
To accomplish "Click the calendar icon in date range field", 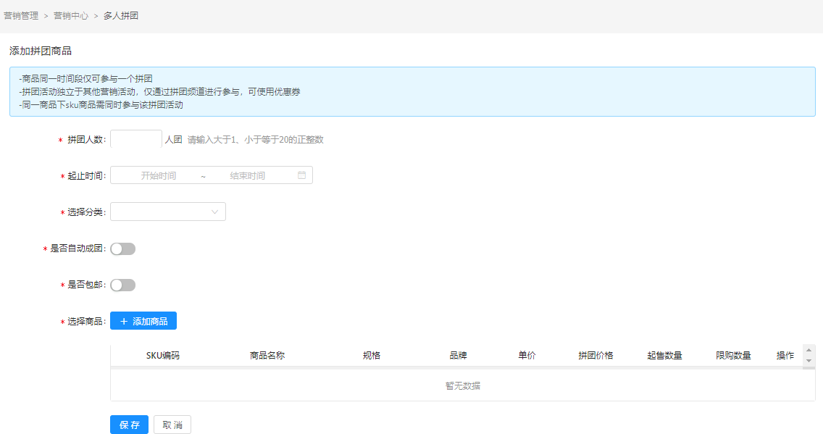I will pyautogui.click(x=302, y=175).
